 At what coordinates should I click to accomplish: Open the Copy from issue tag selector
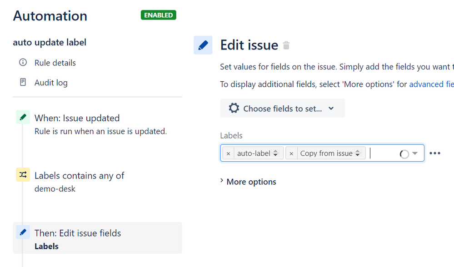(358, 153)
